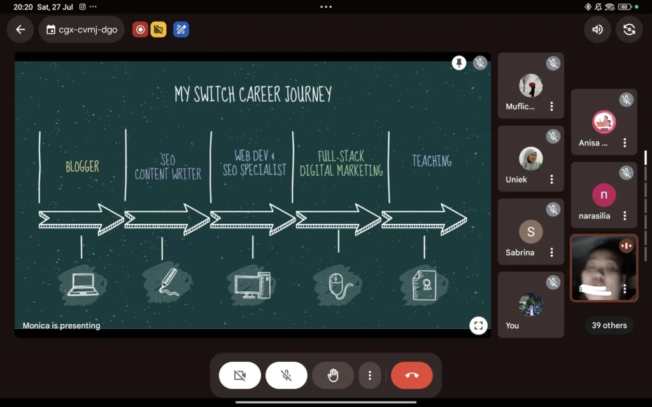This screenshot has height=407, width=652.
Task: Open options menu for Anisa's tile
Action: coord(625,143)
